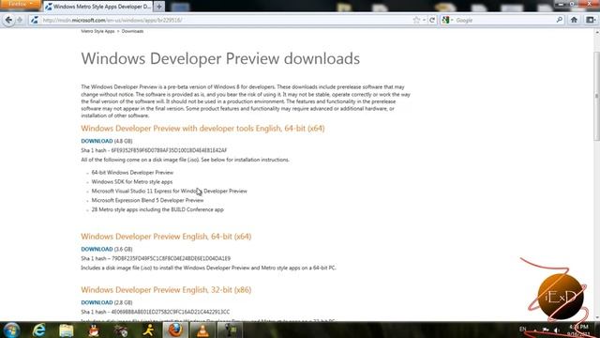Select the Windows Metro Style Apps Developer tab
The width and height of the screenshot is (600, 338).
tap(98, 7)
